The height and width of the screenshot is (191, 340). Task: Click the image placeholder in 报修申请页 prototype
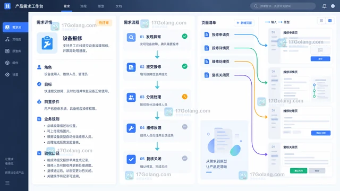coord(320,50)
